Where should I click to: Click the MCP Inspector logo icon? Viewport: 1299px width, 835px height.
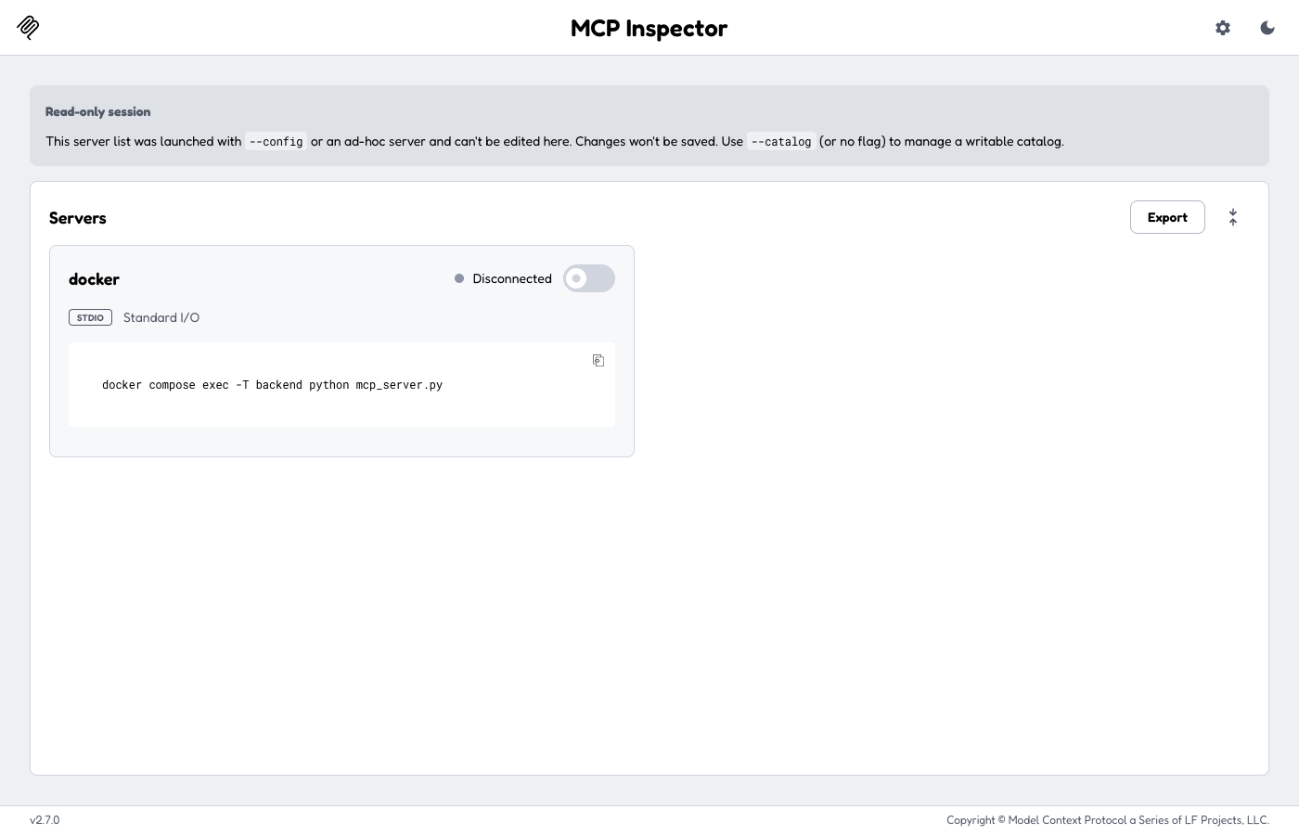[x=28, y=28]
